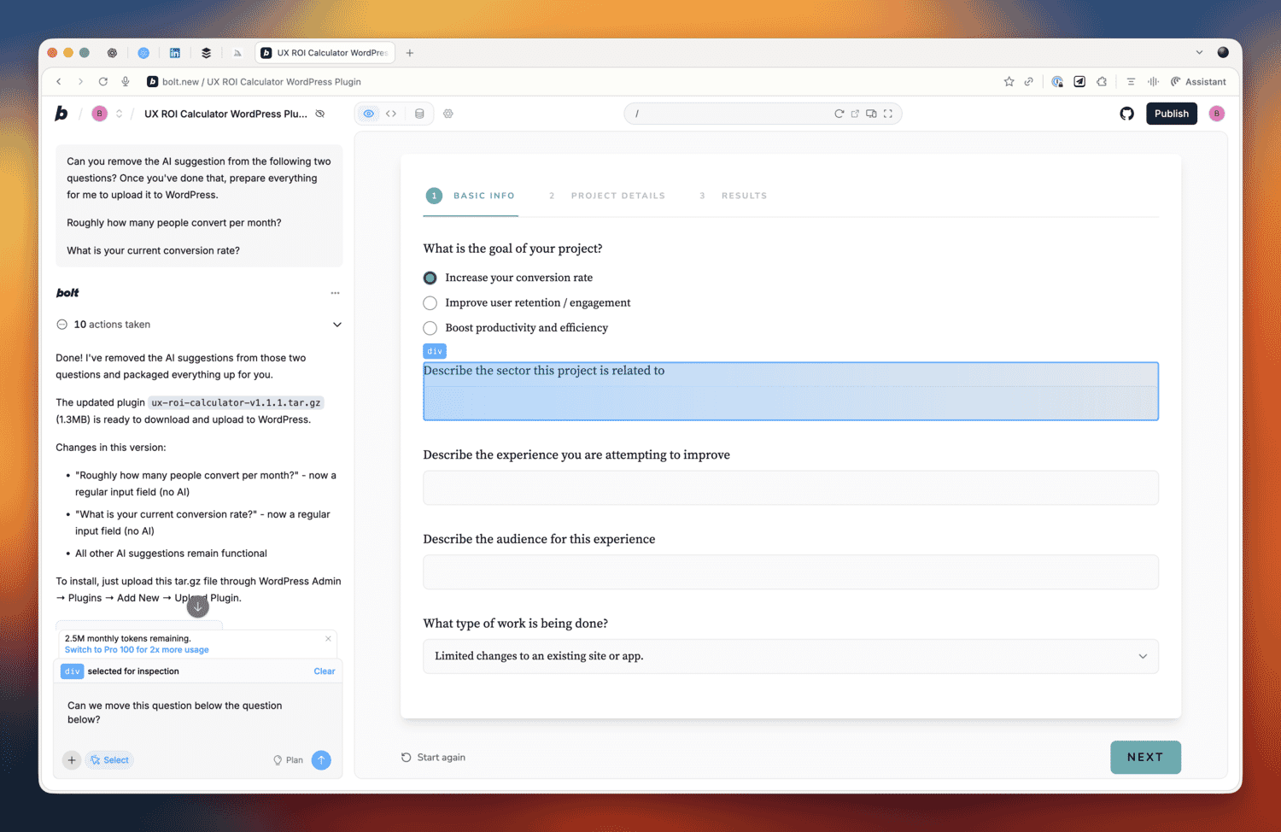
Task: Toggle Plan mode in chat
Action: tap(288, 760)
